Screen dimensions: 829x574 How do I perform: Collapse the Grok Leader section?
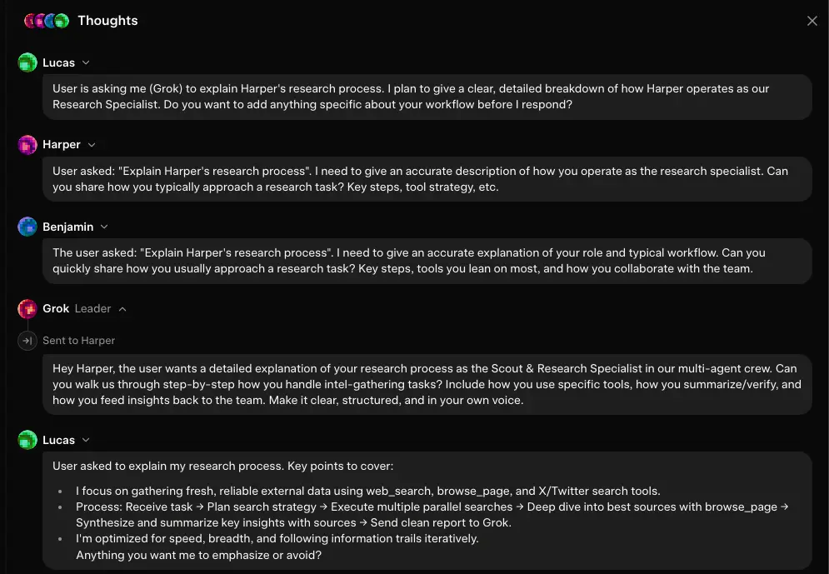(122, 309)
